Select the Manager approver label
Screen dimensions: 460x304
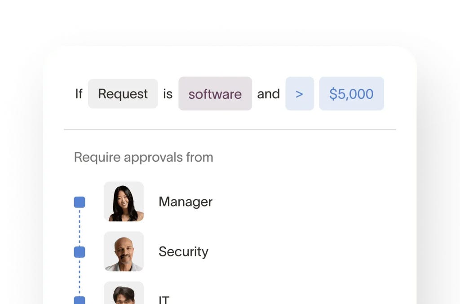[186, 202]
